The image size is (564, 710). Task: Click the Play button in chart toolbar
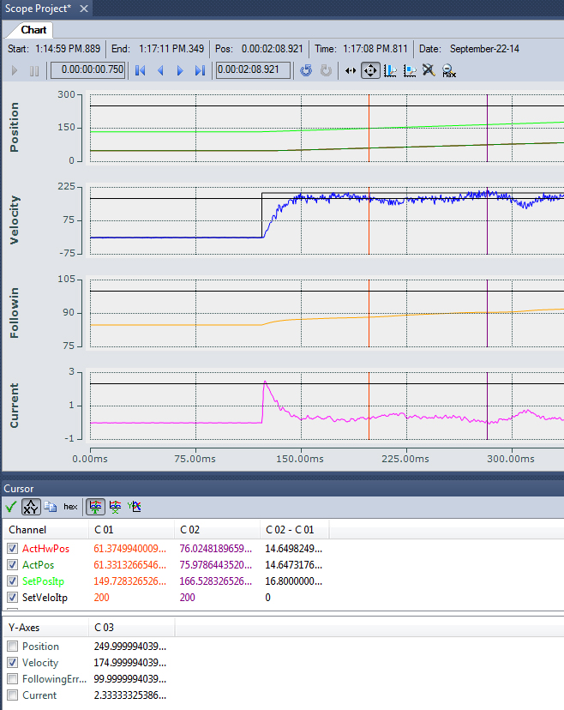pyautogui.click(x=15, y=70)
